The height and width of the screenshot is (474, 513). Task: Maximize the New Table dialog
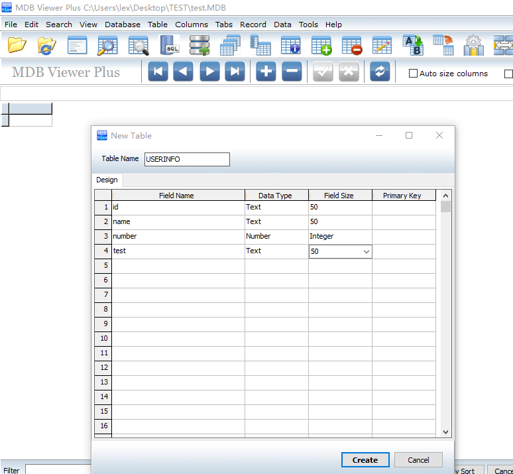click(x=409, y=135)
